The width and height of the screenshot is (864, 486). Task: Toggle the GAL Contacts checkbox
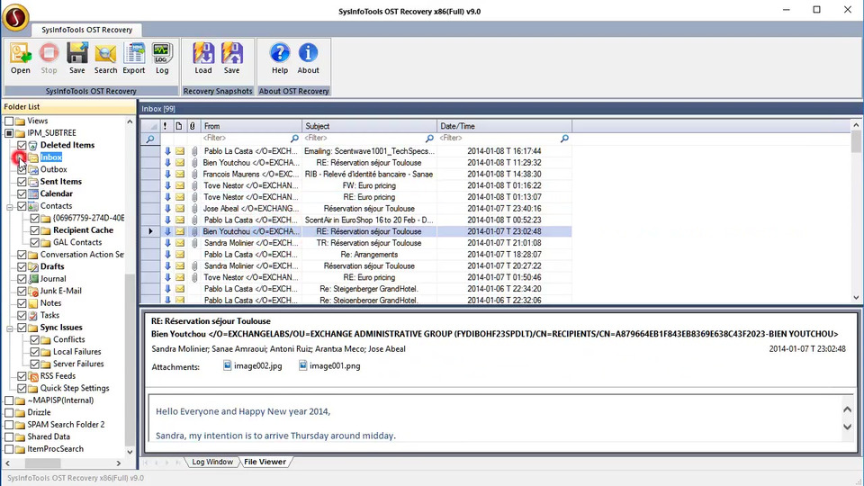click(35, 242)
